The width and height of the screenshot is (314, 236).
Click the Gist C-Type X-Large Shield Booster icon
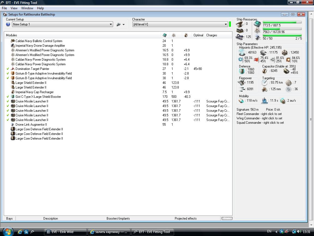click(x=13, y=96)
